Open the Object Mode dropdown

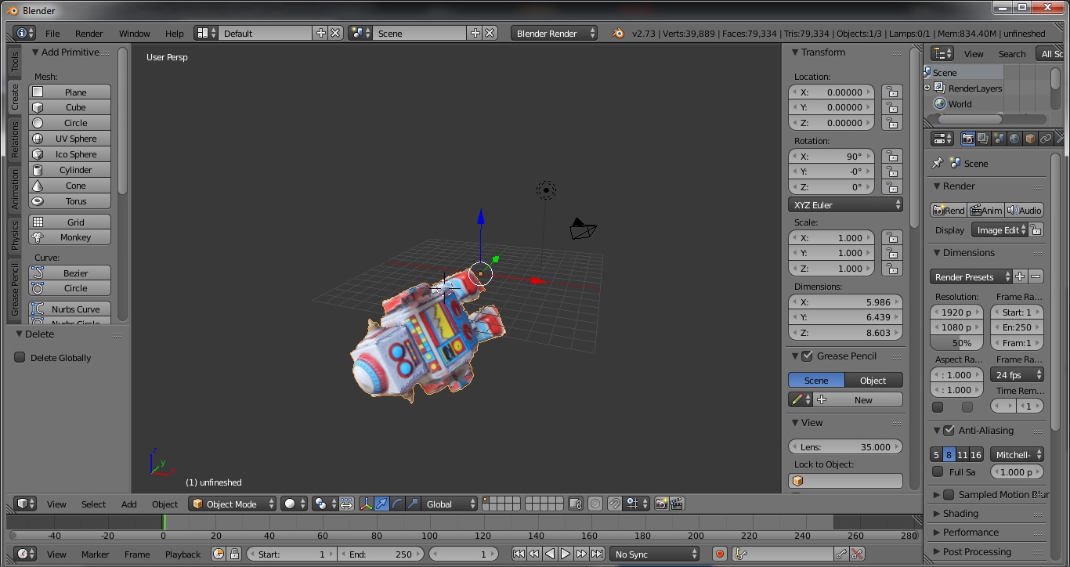click(x=233, y=504)
